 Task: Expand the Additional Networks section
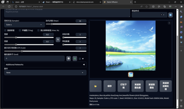pyautogui.click(x=45, y=64)
